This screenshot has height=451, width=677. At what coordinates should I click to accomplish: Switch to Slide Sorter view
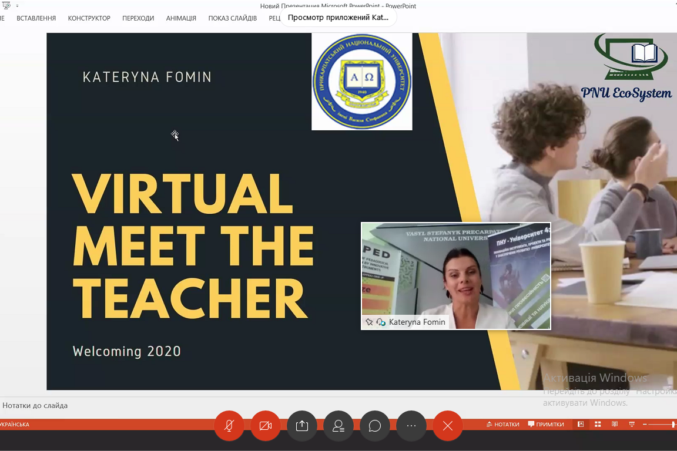click(x=598, y=425)
